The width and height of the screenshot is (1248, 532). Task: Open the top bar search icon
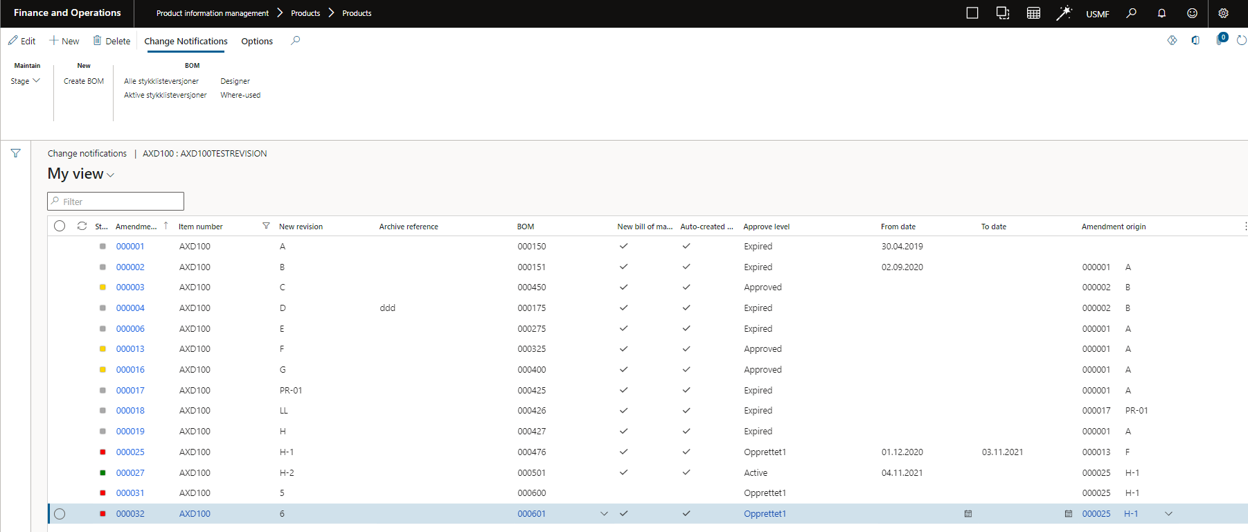point(1131,13)
